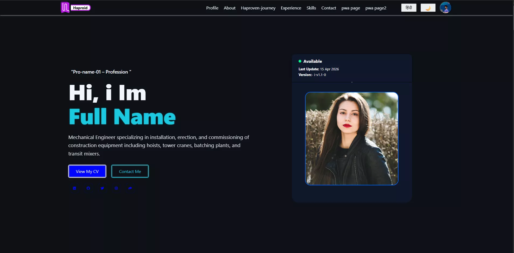Open the About nav item
Viewport: 514px width, 253px height.
pos(229,8)
